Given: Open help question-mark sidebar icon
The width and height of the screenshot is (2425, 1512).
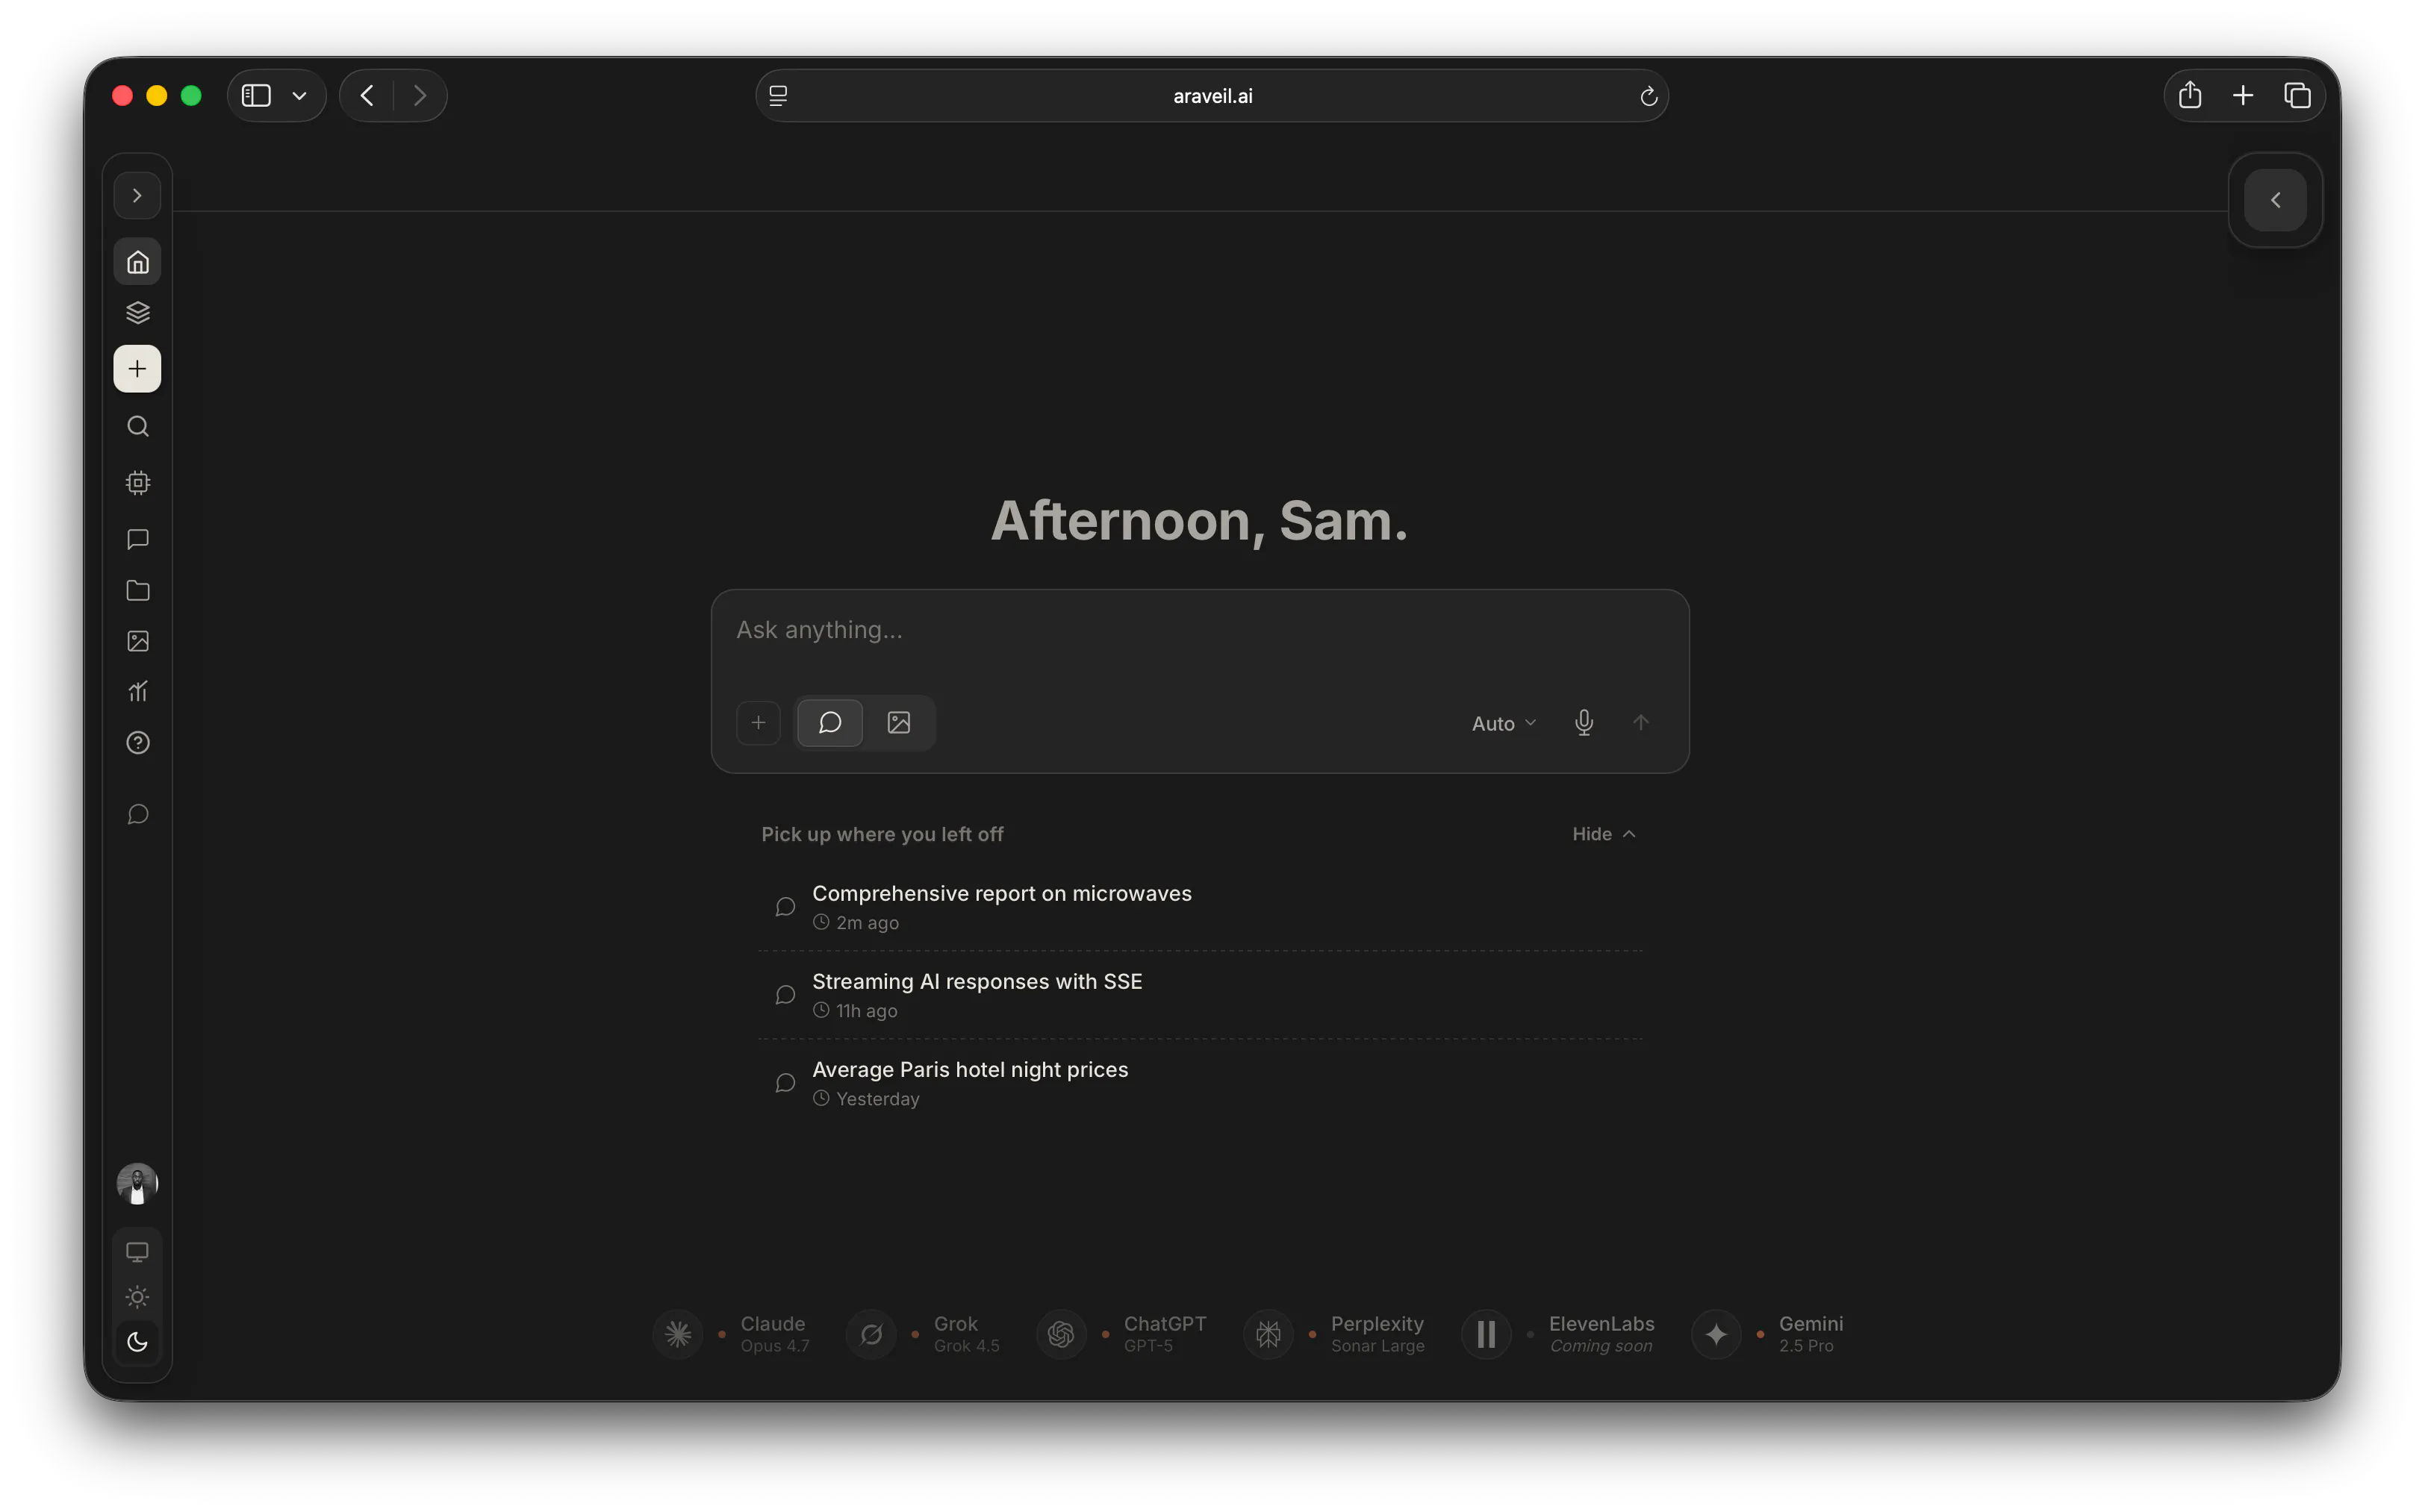Looking at the screenshot, I should (137, 743).
